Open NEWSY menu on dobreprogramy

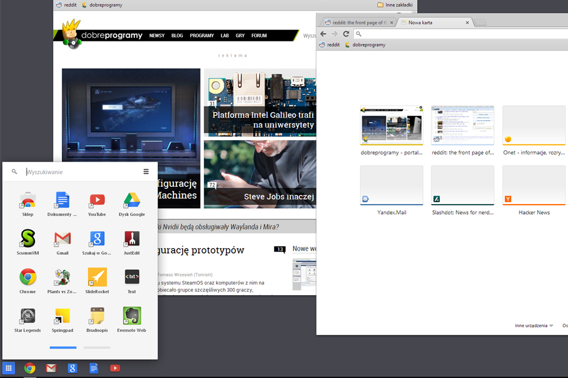157,35
